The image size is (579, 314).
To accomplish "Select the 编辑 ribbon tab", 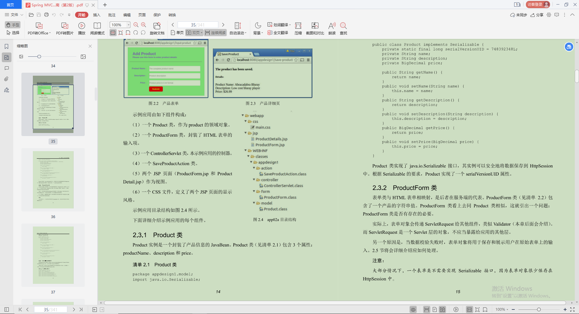I will pos(127,15).
